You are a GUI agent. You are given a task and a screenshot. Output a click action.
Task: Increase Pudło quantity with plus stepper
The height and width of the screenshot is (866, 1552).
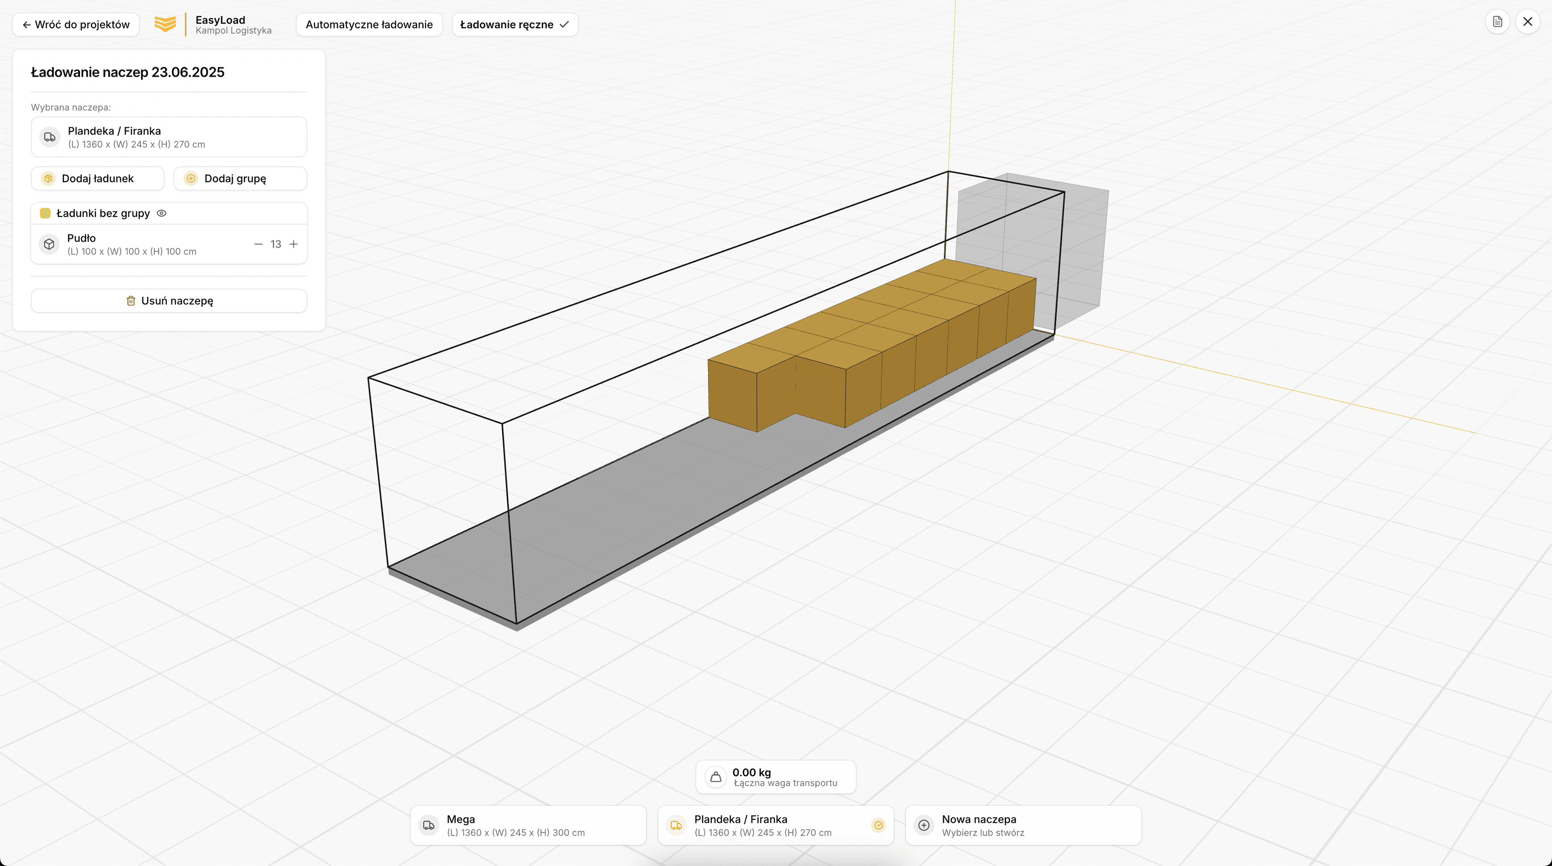coord(294,244)
